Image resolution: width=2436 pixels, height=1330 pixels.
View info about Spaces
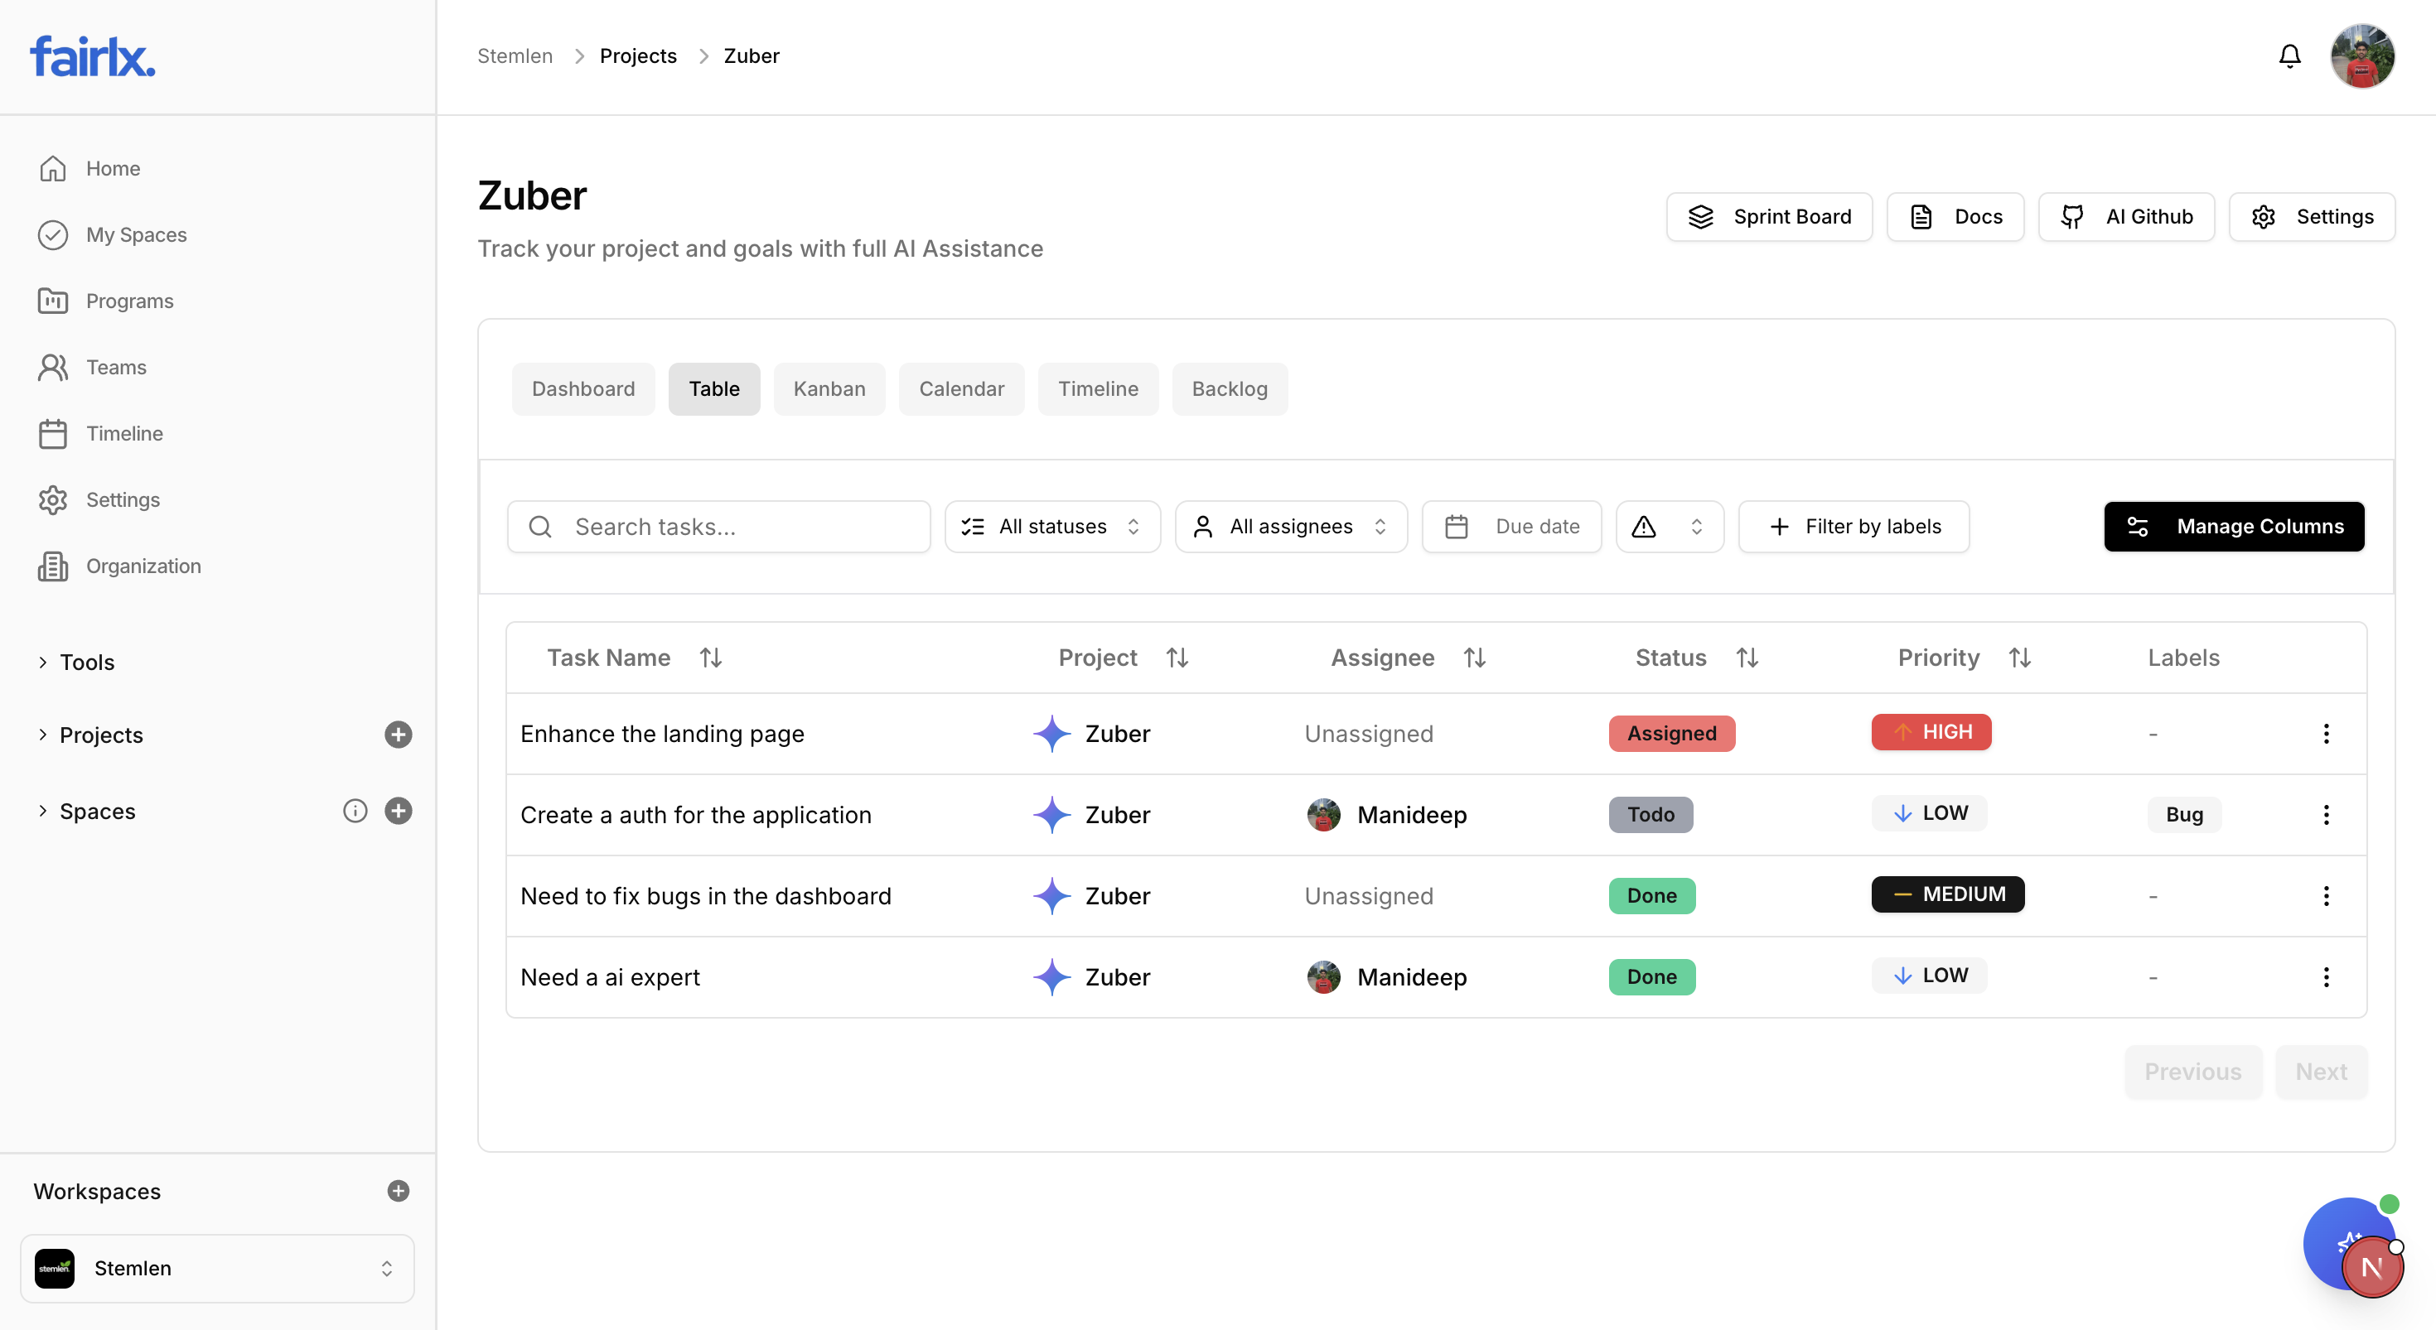(x=355, y=810)
